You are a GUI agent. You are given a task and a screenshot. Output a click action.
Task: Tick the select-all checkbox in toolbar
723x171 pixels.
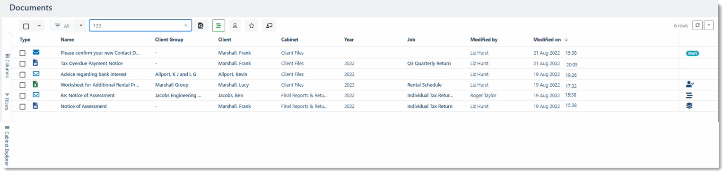(26, 26)
